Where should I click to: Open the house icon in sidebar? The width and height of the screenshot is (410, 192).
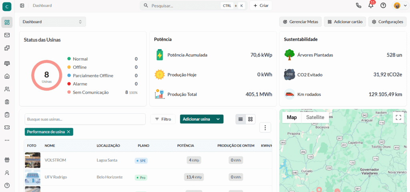(7, 76)
